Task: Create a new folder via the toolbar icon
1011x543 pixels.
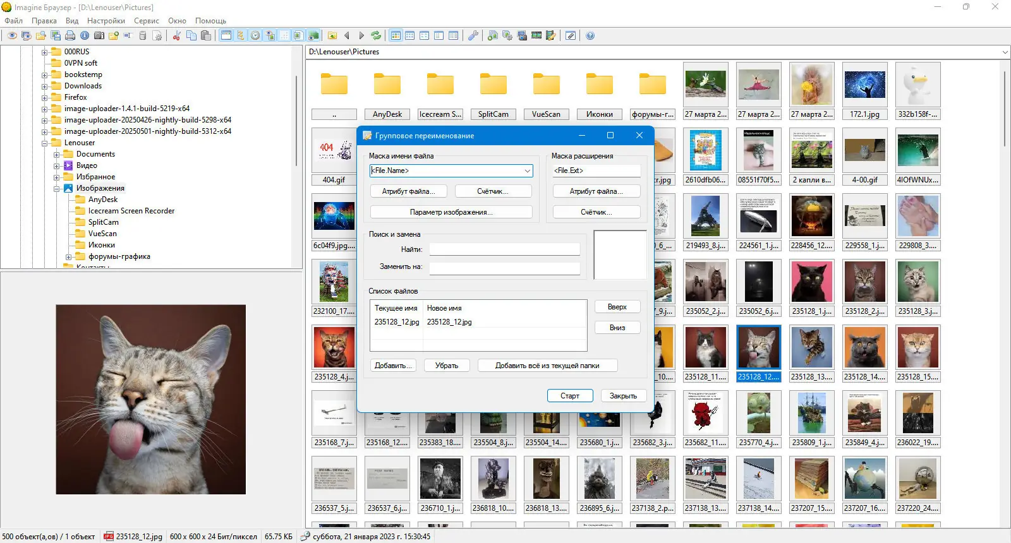Action: [x=114, y=35]
